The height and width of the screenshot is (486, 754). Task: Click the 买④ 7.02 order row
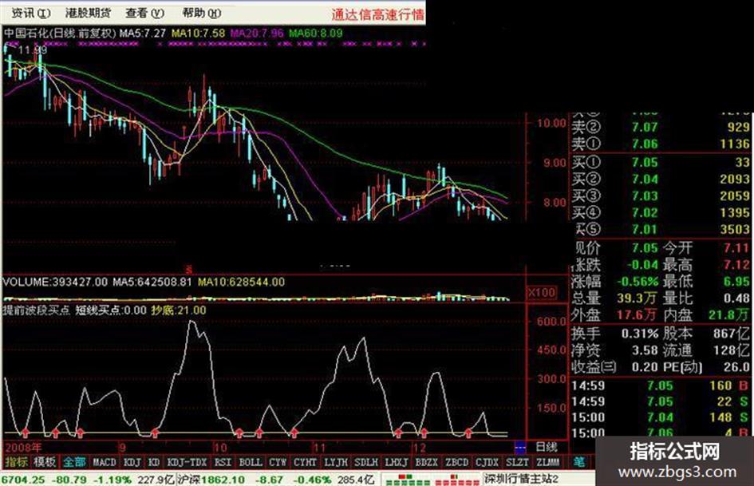661,213
